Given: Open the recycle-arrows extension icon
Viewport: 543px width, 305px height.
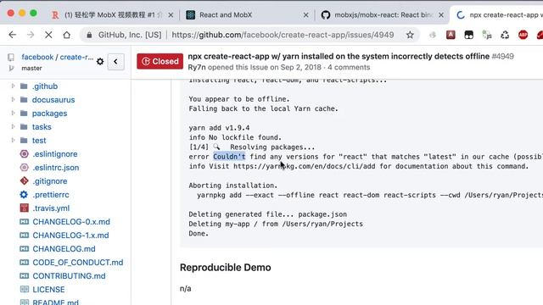Looking at the screenshot, I should [505, 35].
